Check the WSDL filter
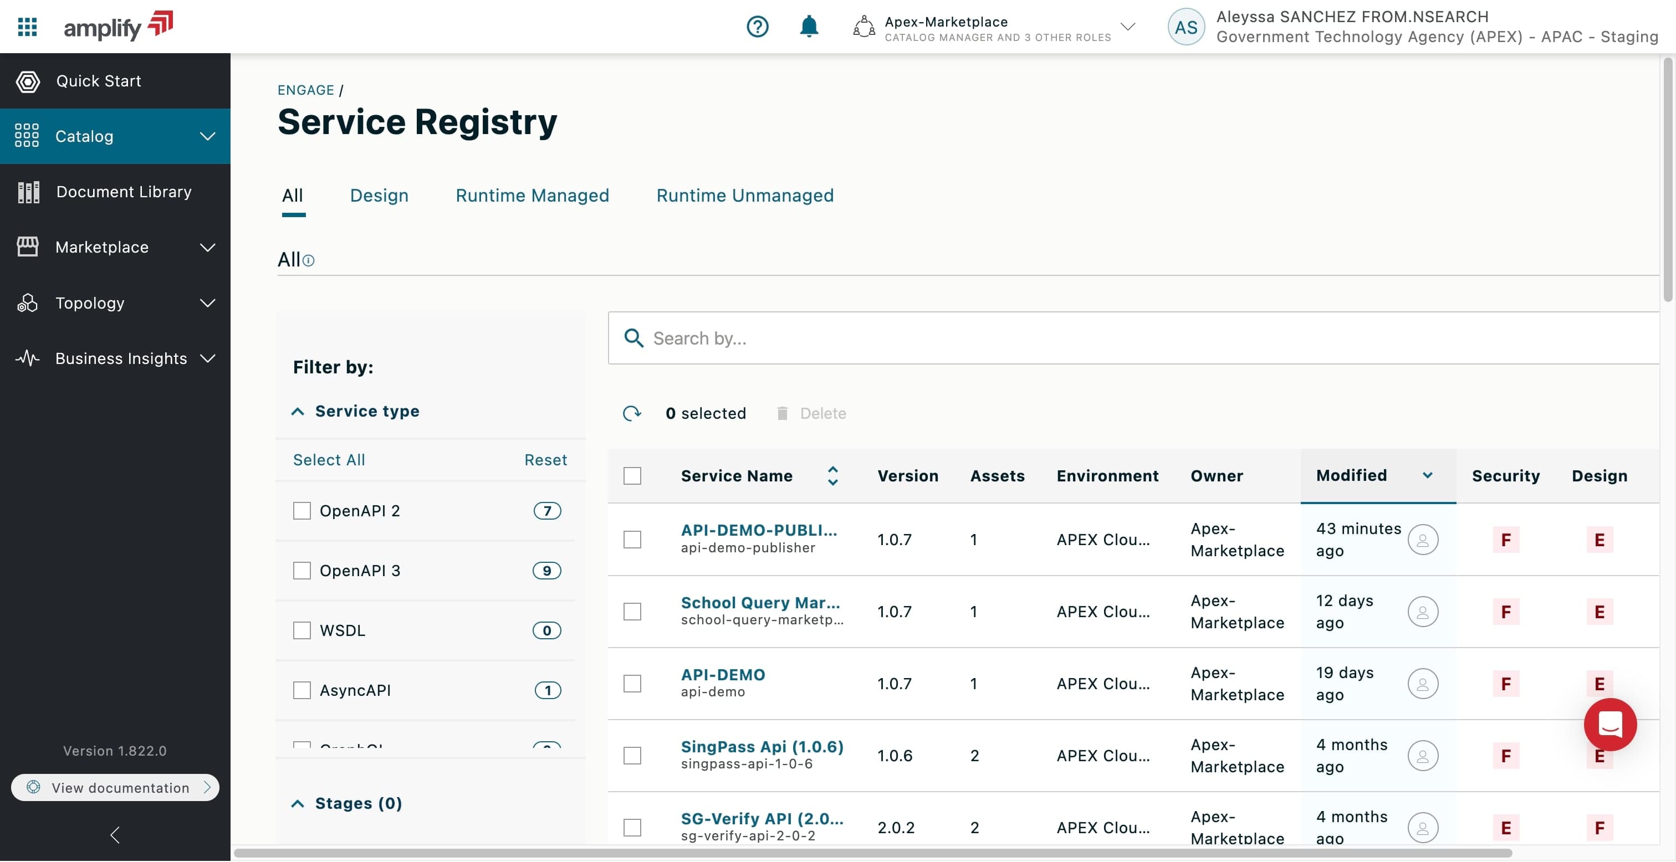The height and width of the screenshot is (862, 1676). 302,630
